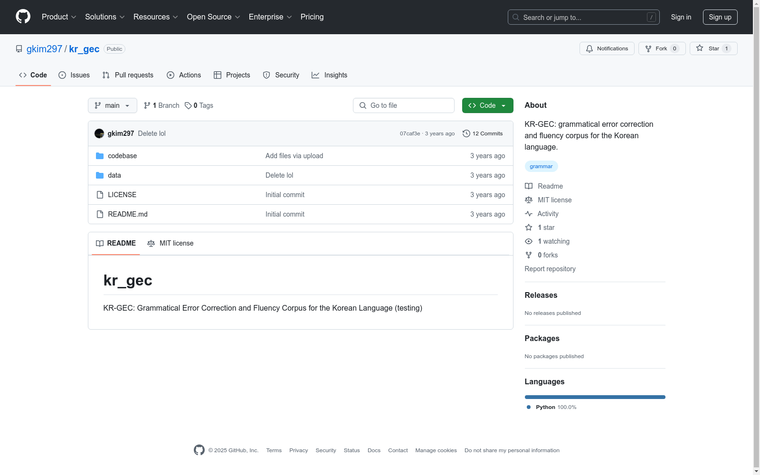
Task: Expand the Enterprise menu
Action: click(x=270, y=17)
